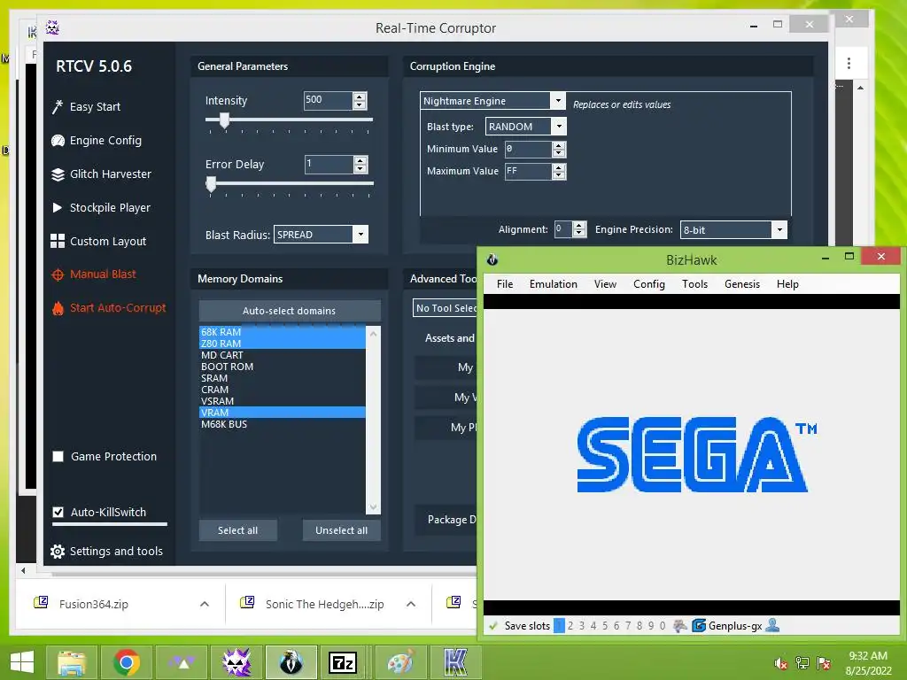Select MD CART memory domain

(283, 355)
